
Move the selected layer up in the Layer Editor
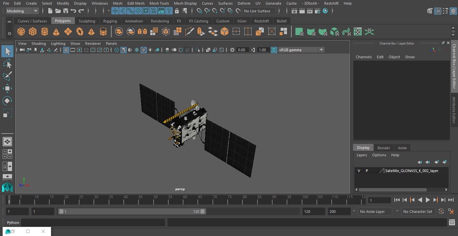click(420, 162)
